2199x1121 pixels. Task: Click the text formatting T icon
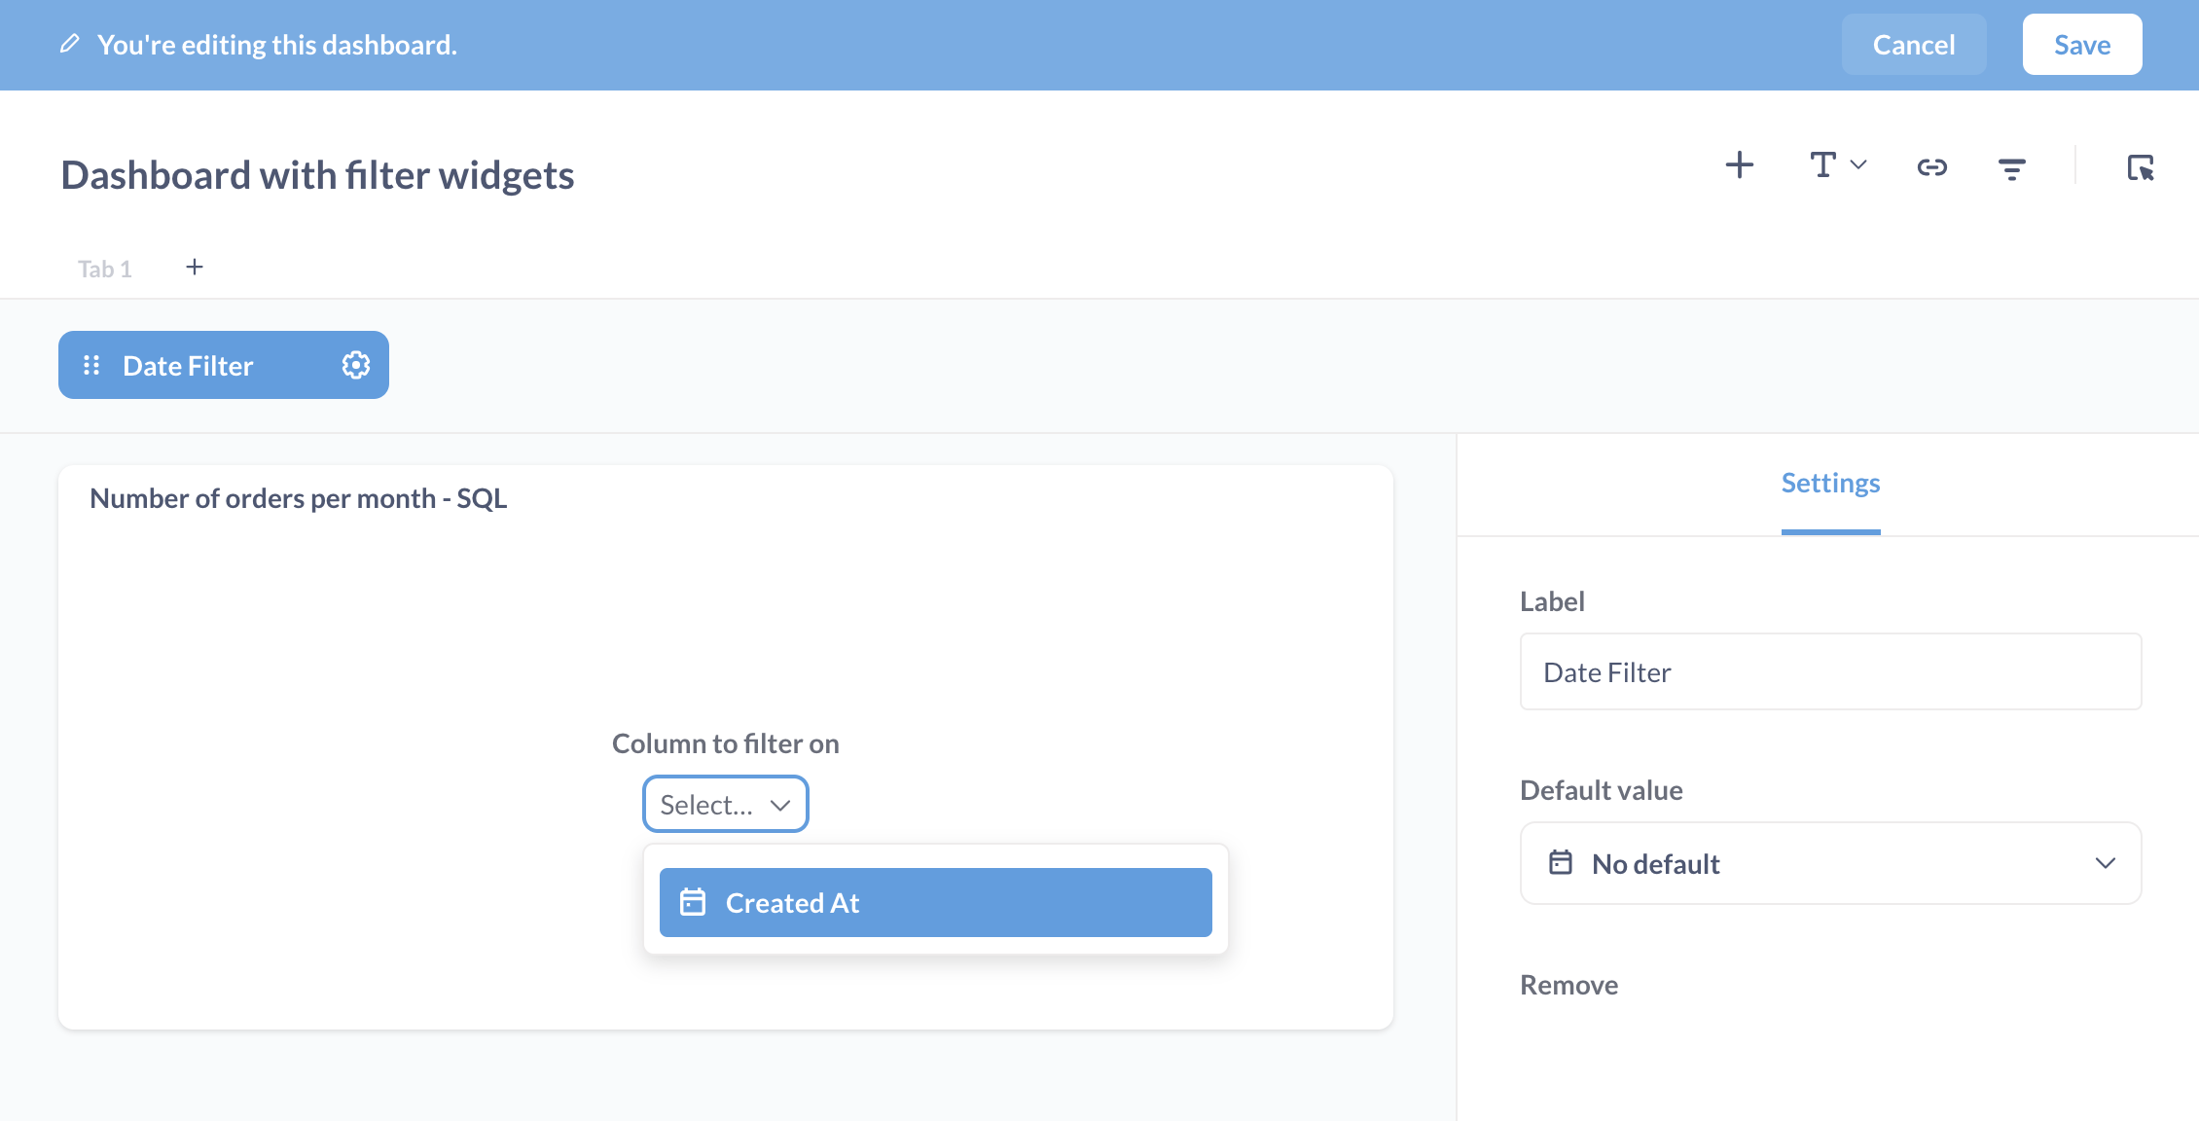[1835, 168]
